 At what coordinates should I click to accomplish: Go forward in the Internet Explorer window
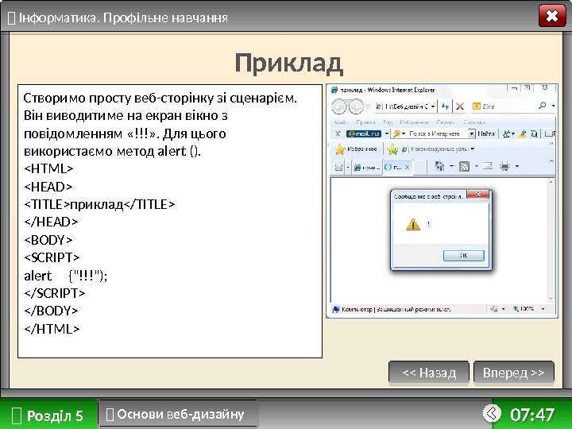pyautogui.click(x=356, y=106)
